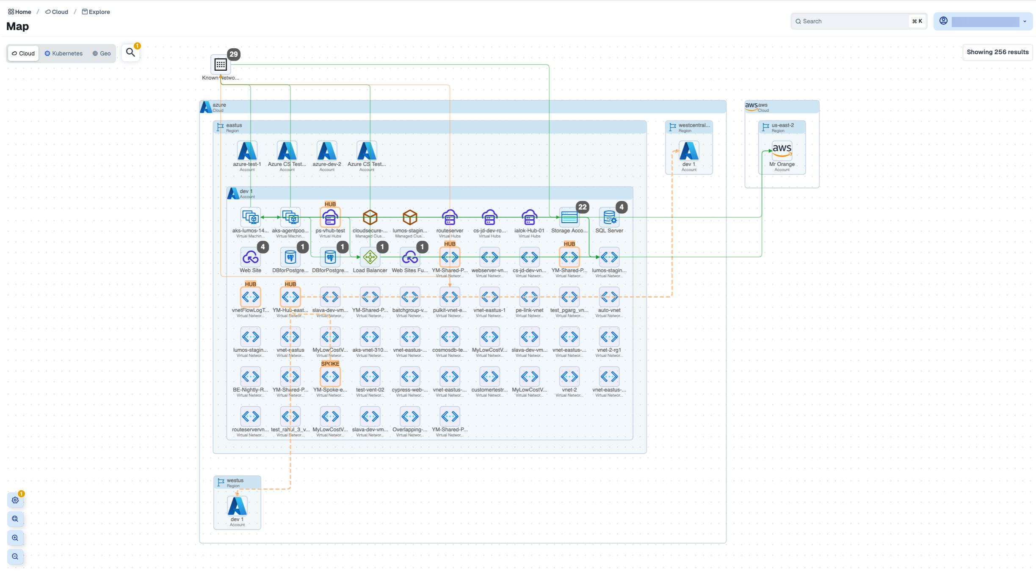
Task: Select the Mr Orange AWS account
Action: (782, 151)
